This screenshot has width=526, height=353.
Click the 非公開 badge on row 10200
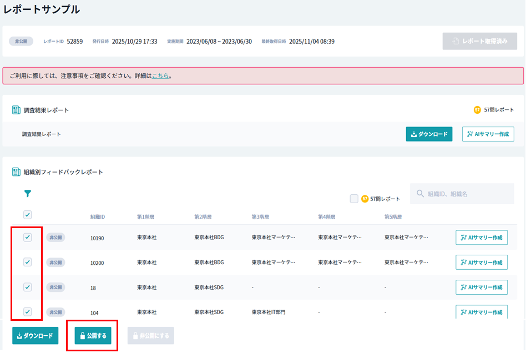click(x=55, y=263)
